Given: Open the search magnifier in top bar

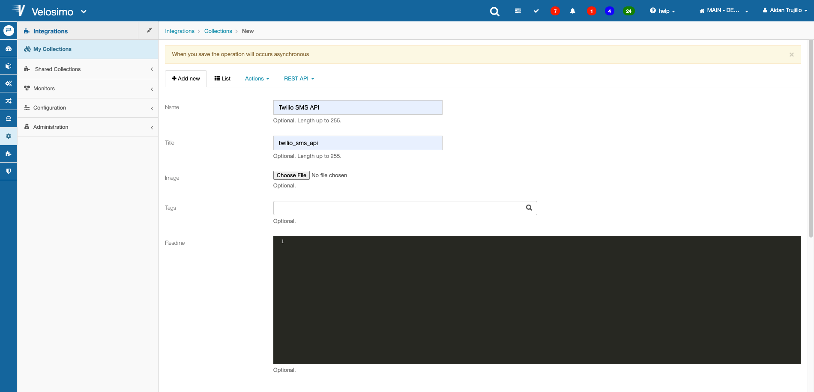Looking at the screenshot, I should (x=494, y=12).
